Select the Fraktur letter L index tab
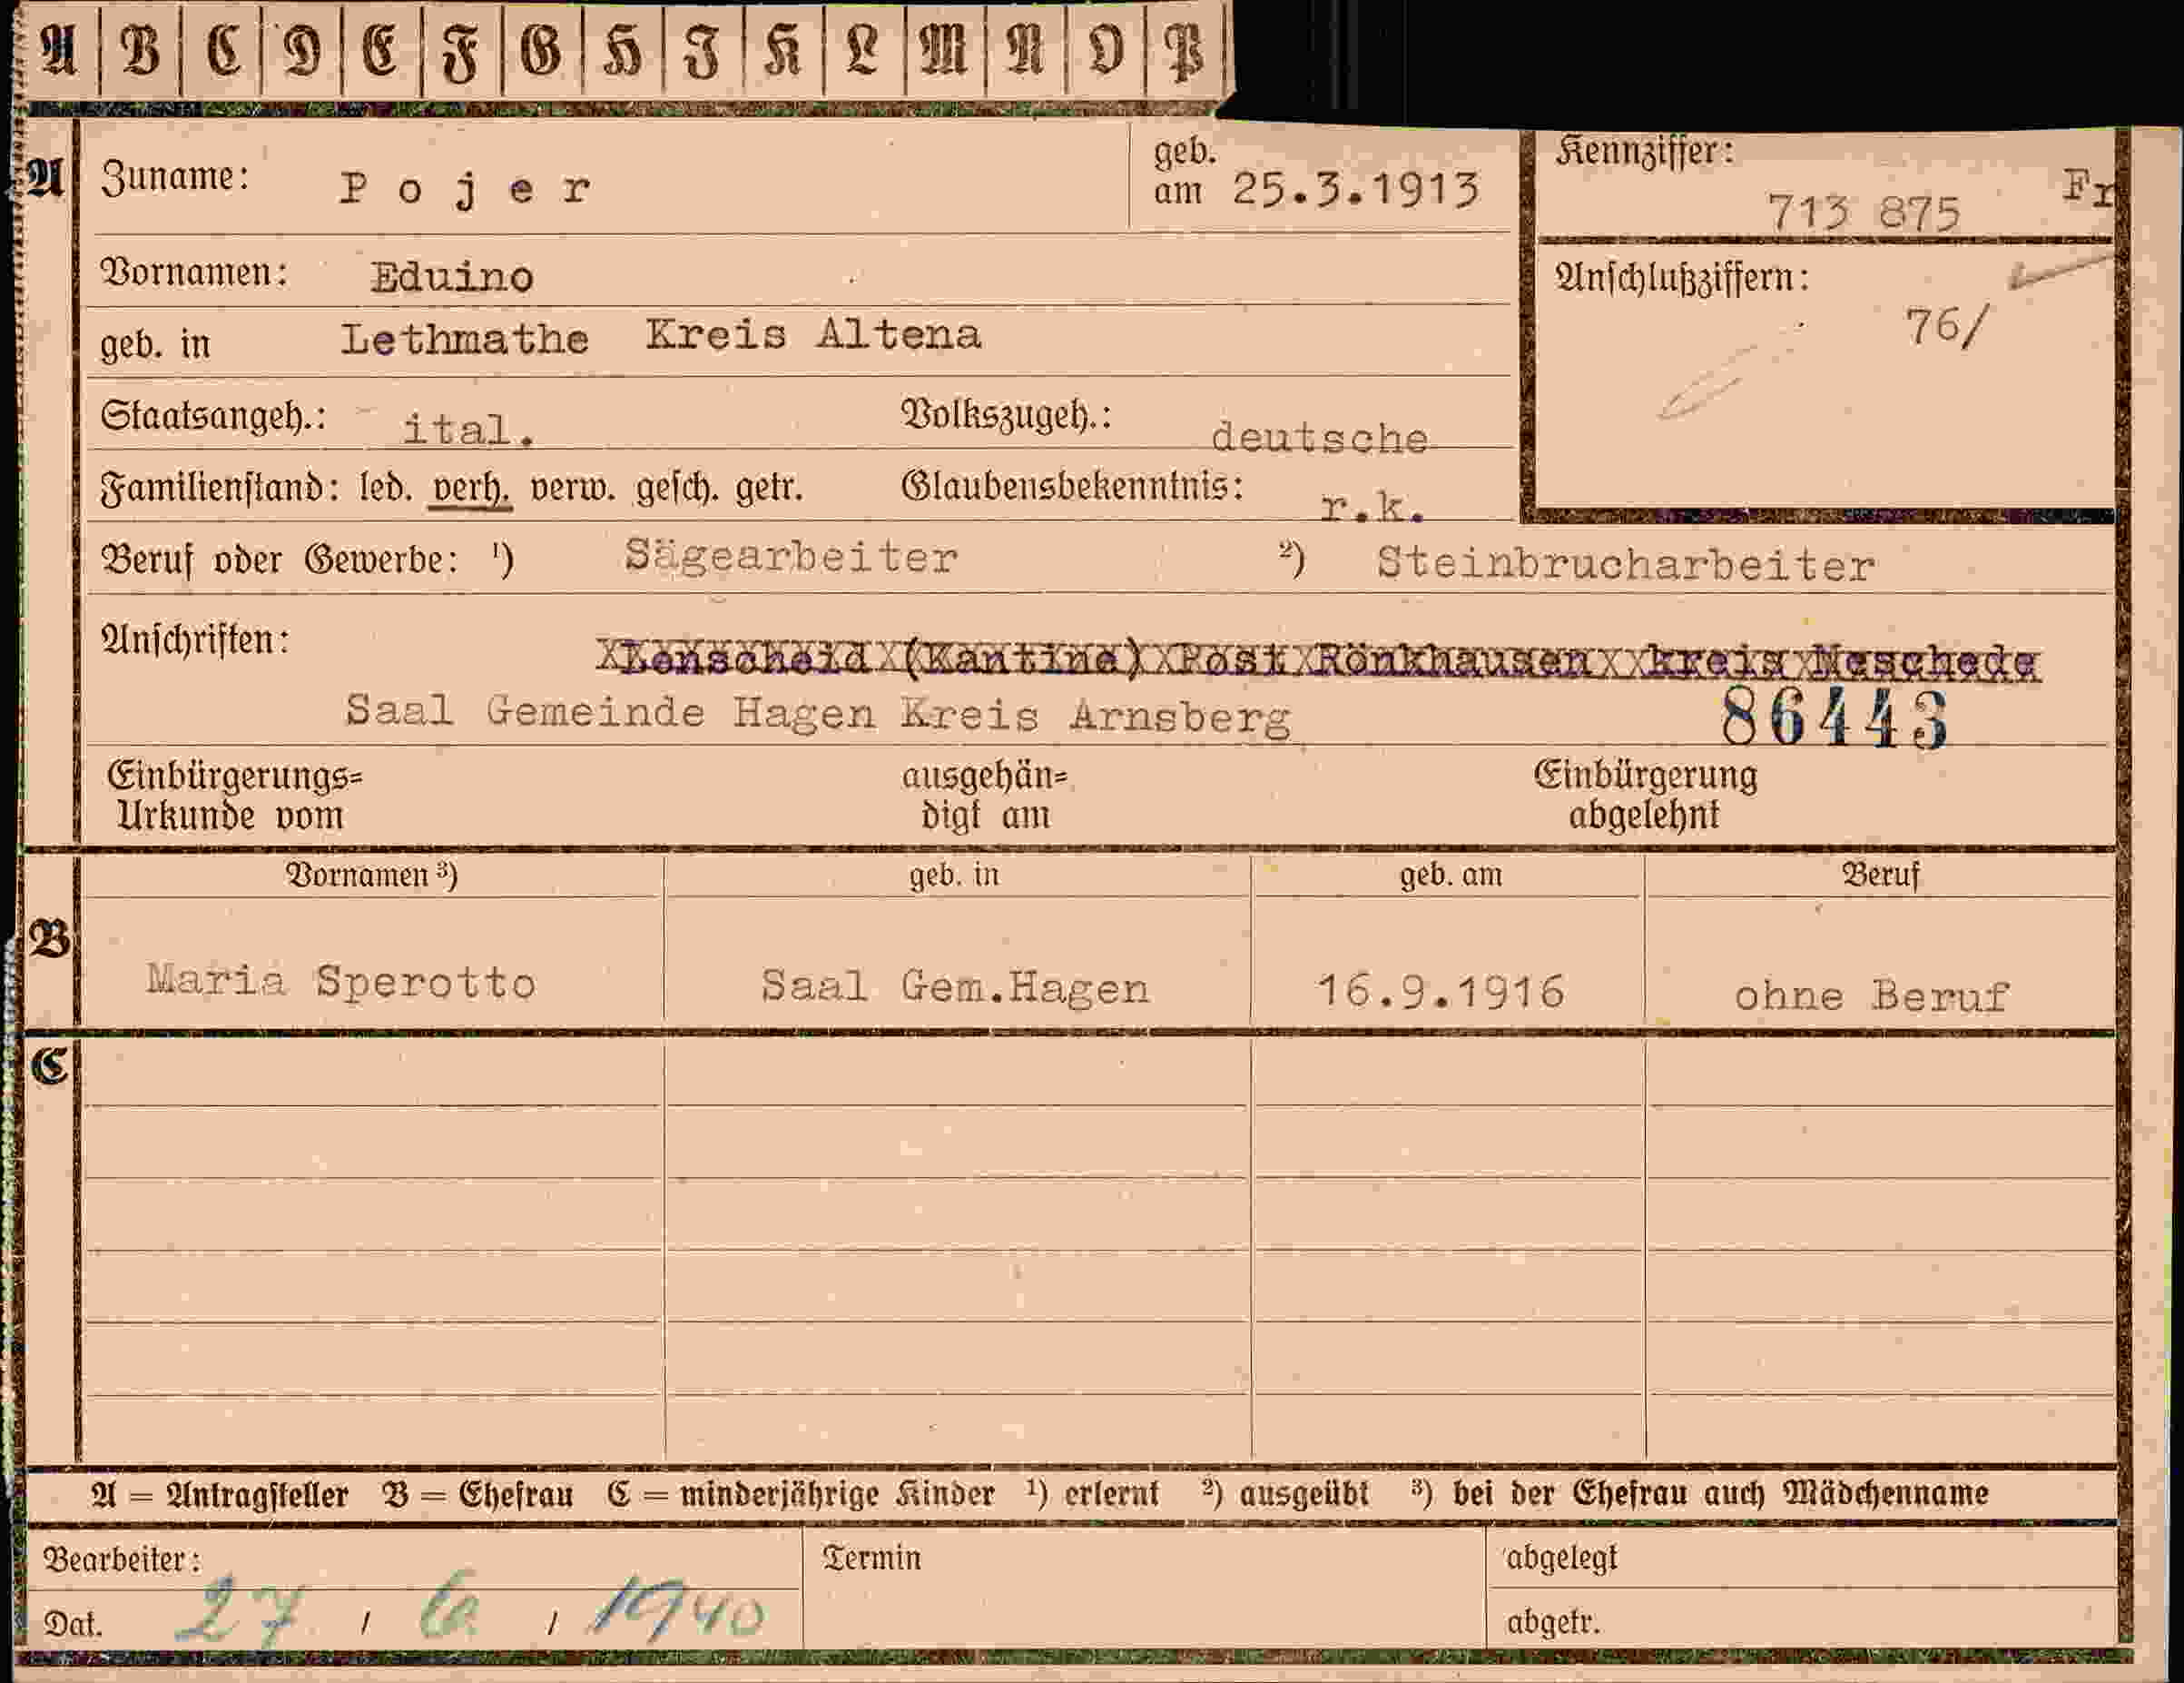The height and width of the screenshot is (1683, 2184). [x=863, y=50]
